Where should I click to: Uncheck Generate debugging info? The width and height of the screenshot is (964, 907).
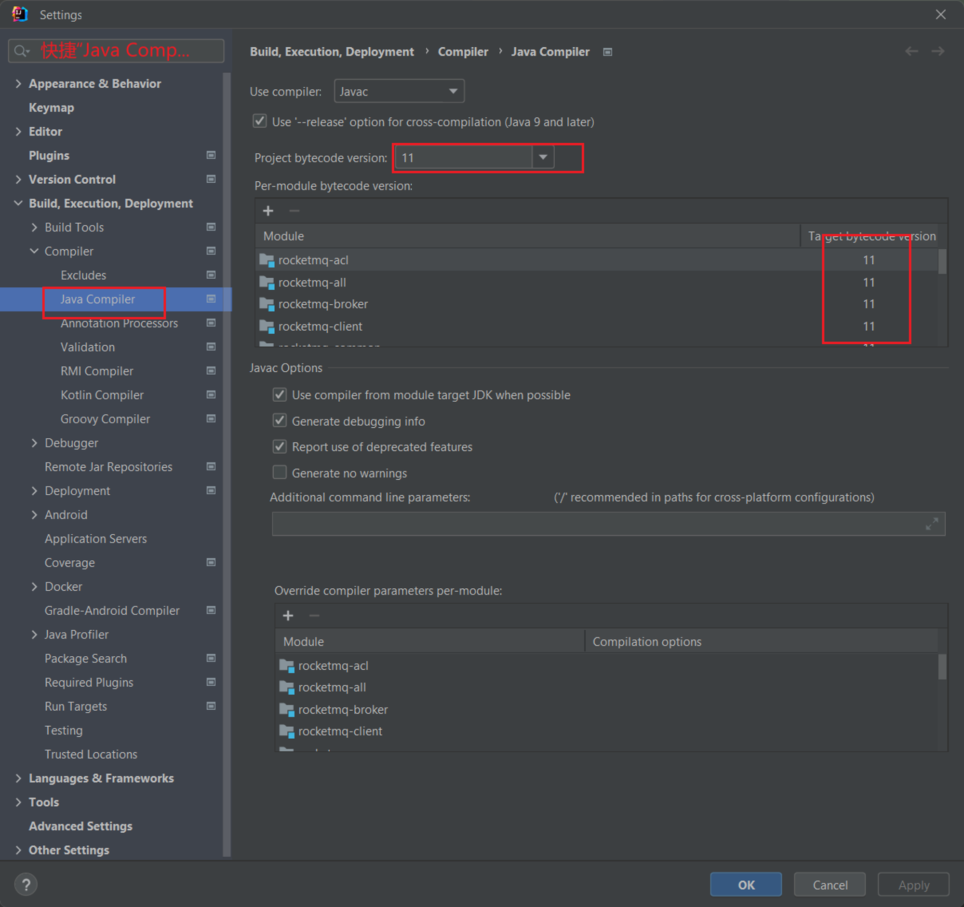(280, 420)
